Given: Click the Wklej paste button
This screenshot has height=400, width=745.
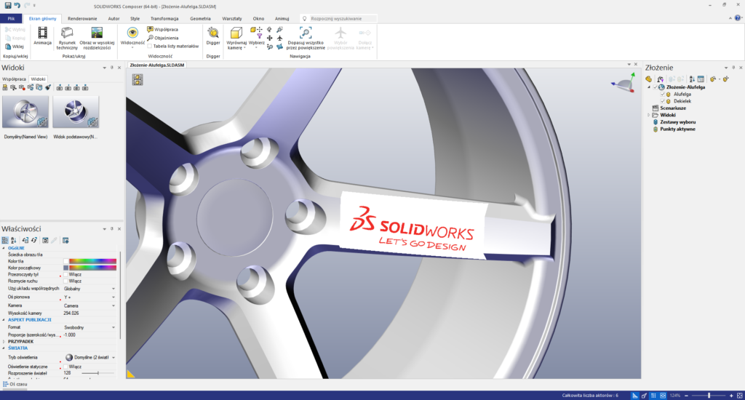Looking at the screenshot, I should tap(14, 47).
